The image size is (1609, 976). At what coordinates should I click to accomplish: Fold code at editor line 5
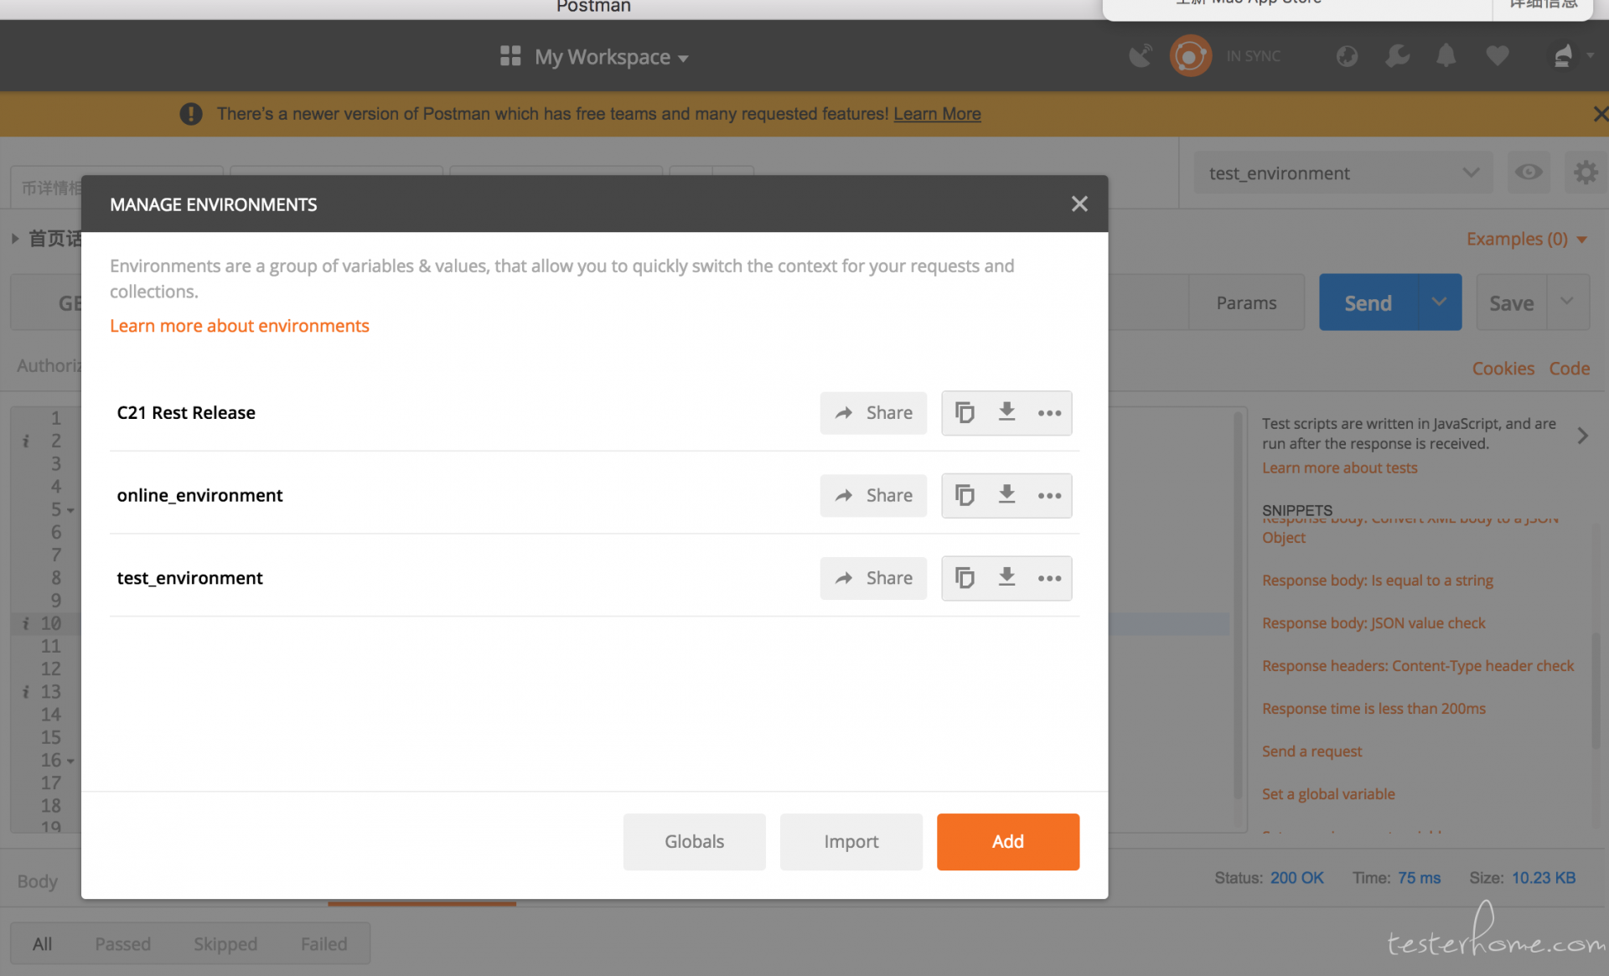(70, 510)
